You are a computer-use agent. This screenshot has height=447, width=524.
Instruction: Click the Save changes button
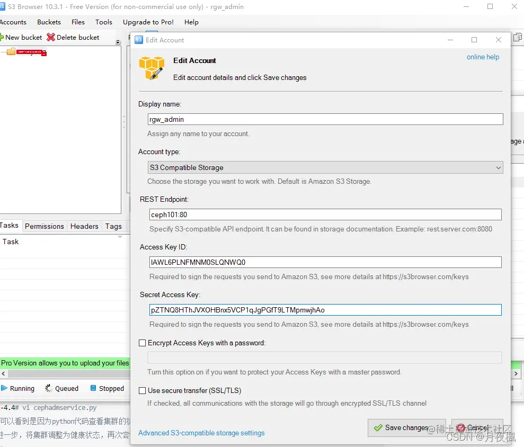[x=406, y=427]
